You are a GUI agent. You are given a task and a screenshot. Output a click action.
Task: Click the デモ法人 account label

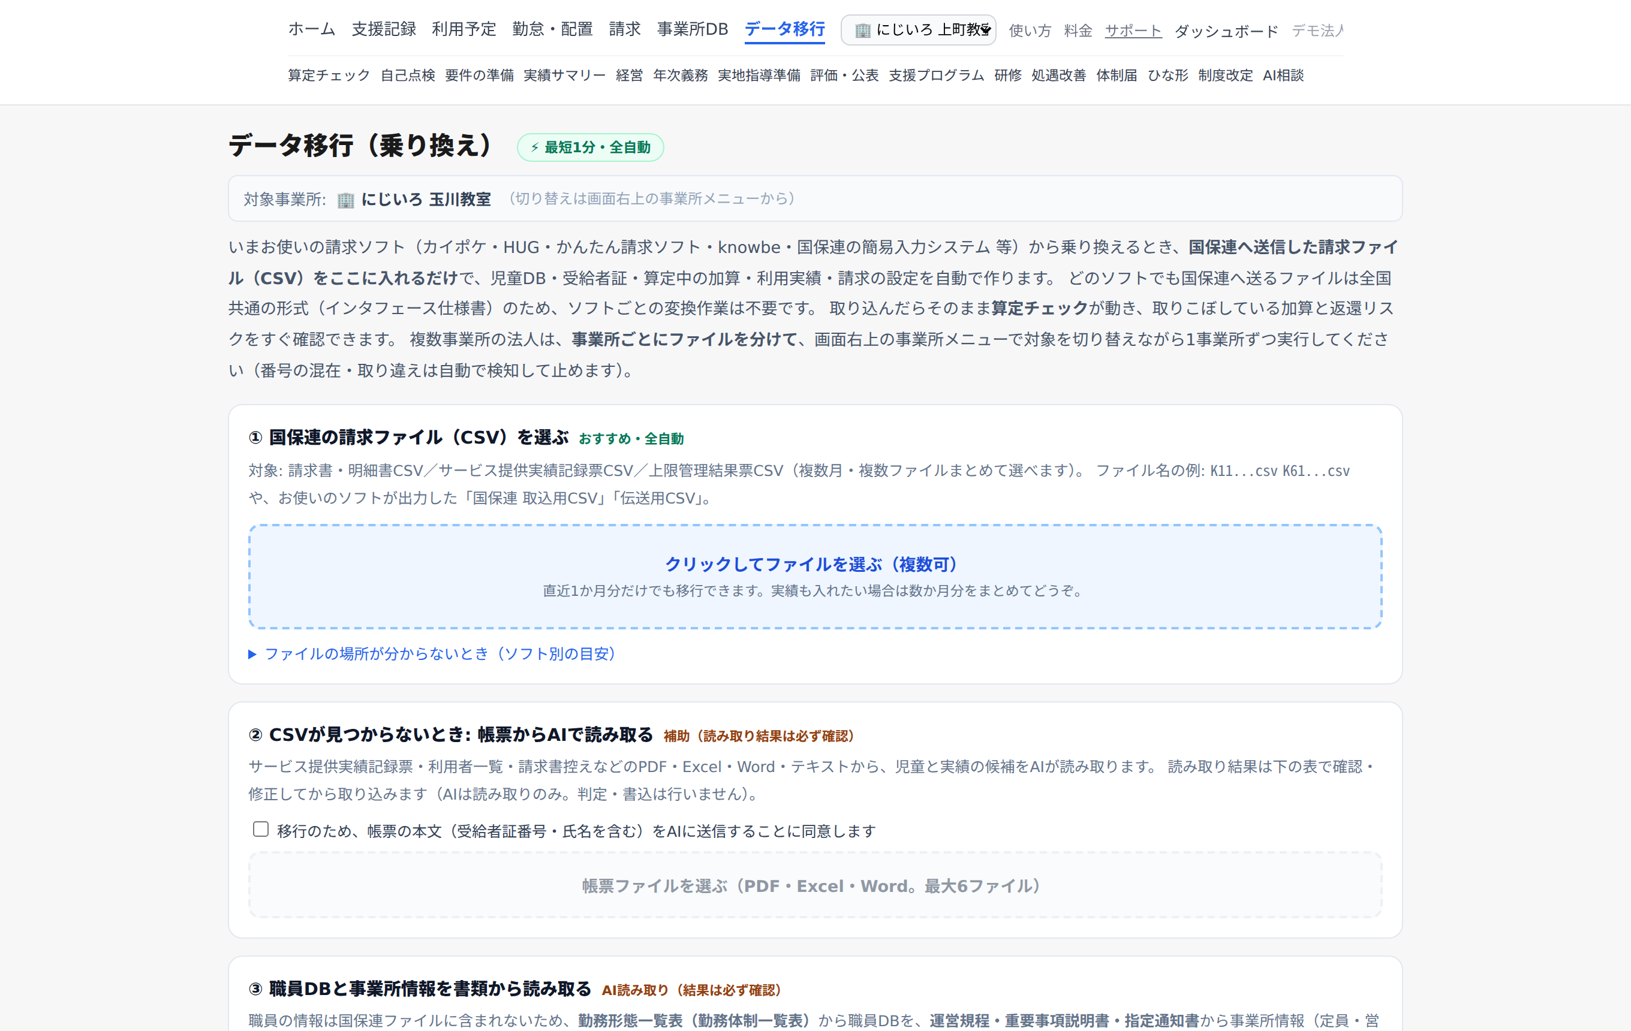click(1317, 31)
